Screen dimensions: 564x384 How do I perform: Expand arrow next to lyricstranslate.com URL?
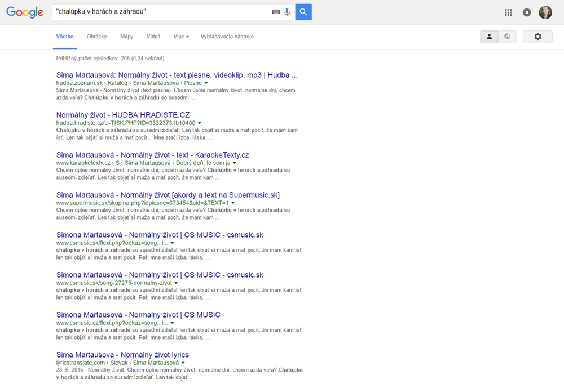pyautogui.click(x=183, y=363)
